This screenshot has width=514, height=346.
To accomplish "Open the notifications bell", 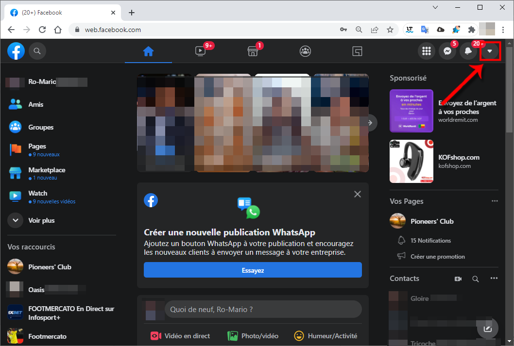I will (x=468, y=51).
